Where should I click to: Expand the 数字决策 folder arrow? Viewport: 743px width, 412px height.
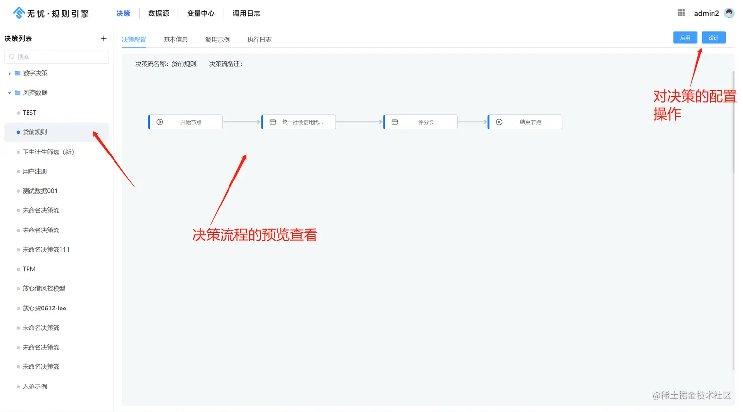[9, 74]
